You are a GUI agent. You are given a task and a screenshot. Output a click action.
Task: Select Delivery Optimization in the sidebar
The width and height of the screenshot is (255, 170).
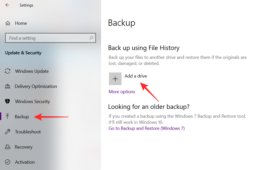pyautogui.click(x=36, y=86)
